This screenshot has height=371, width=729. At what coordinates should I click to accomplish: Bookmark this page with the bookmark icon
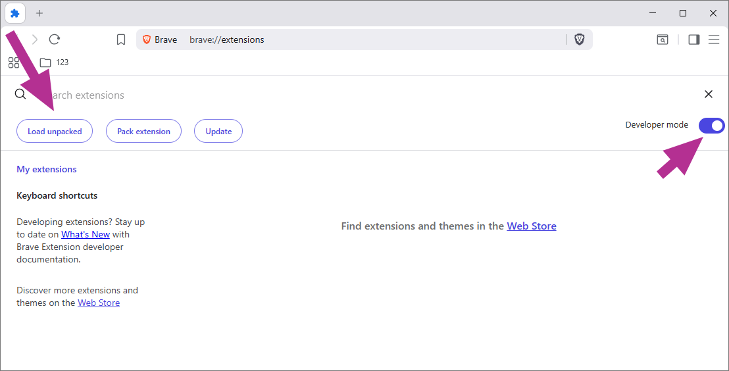click(x=121, y=39)
